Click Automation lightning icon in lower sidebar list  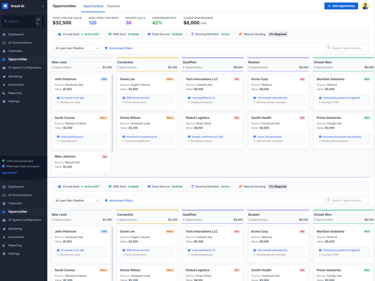coord(4,237)
